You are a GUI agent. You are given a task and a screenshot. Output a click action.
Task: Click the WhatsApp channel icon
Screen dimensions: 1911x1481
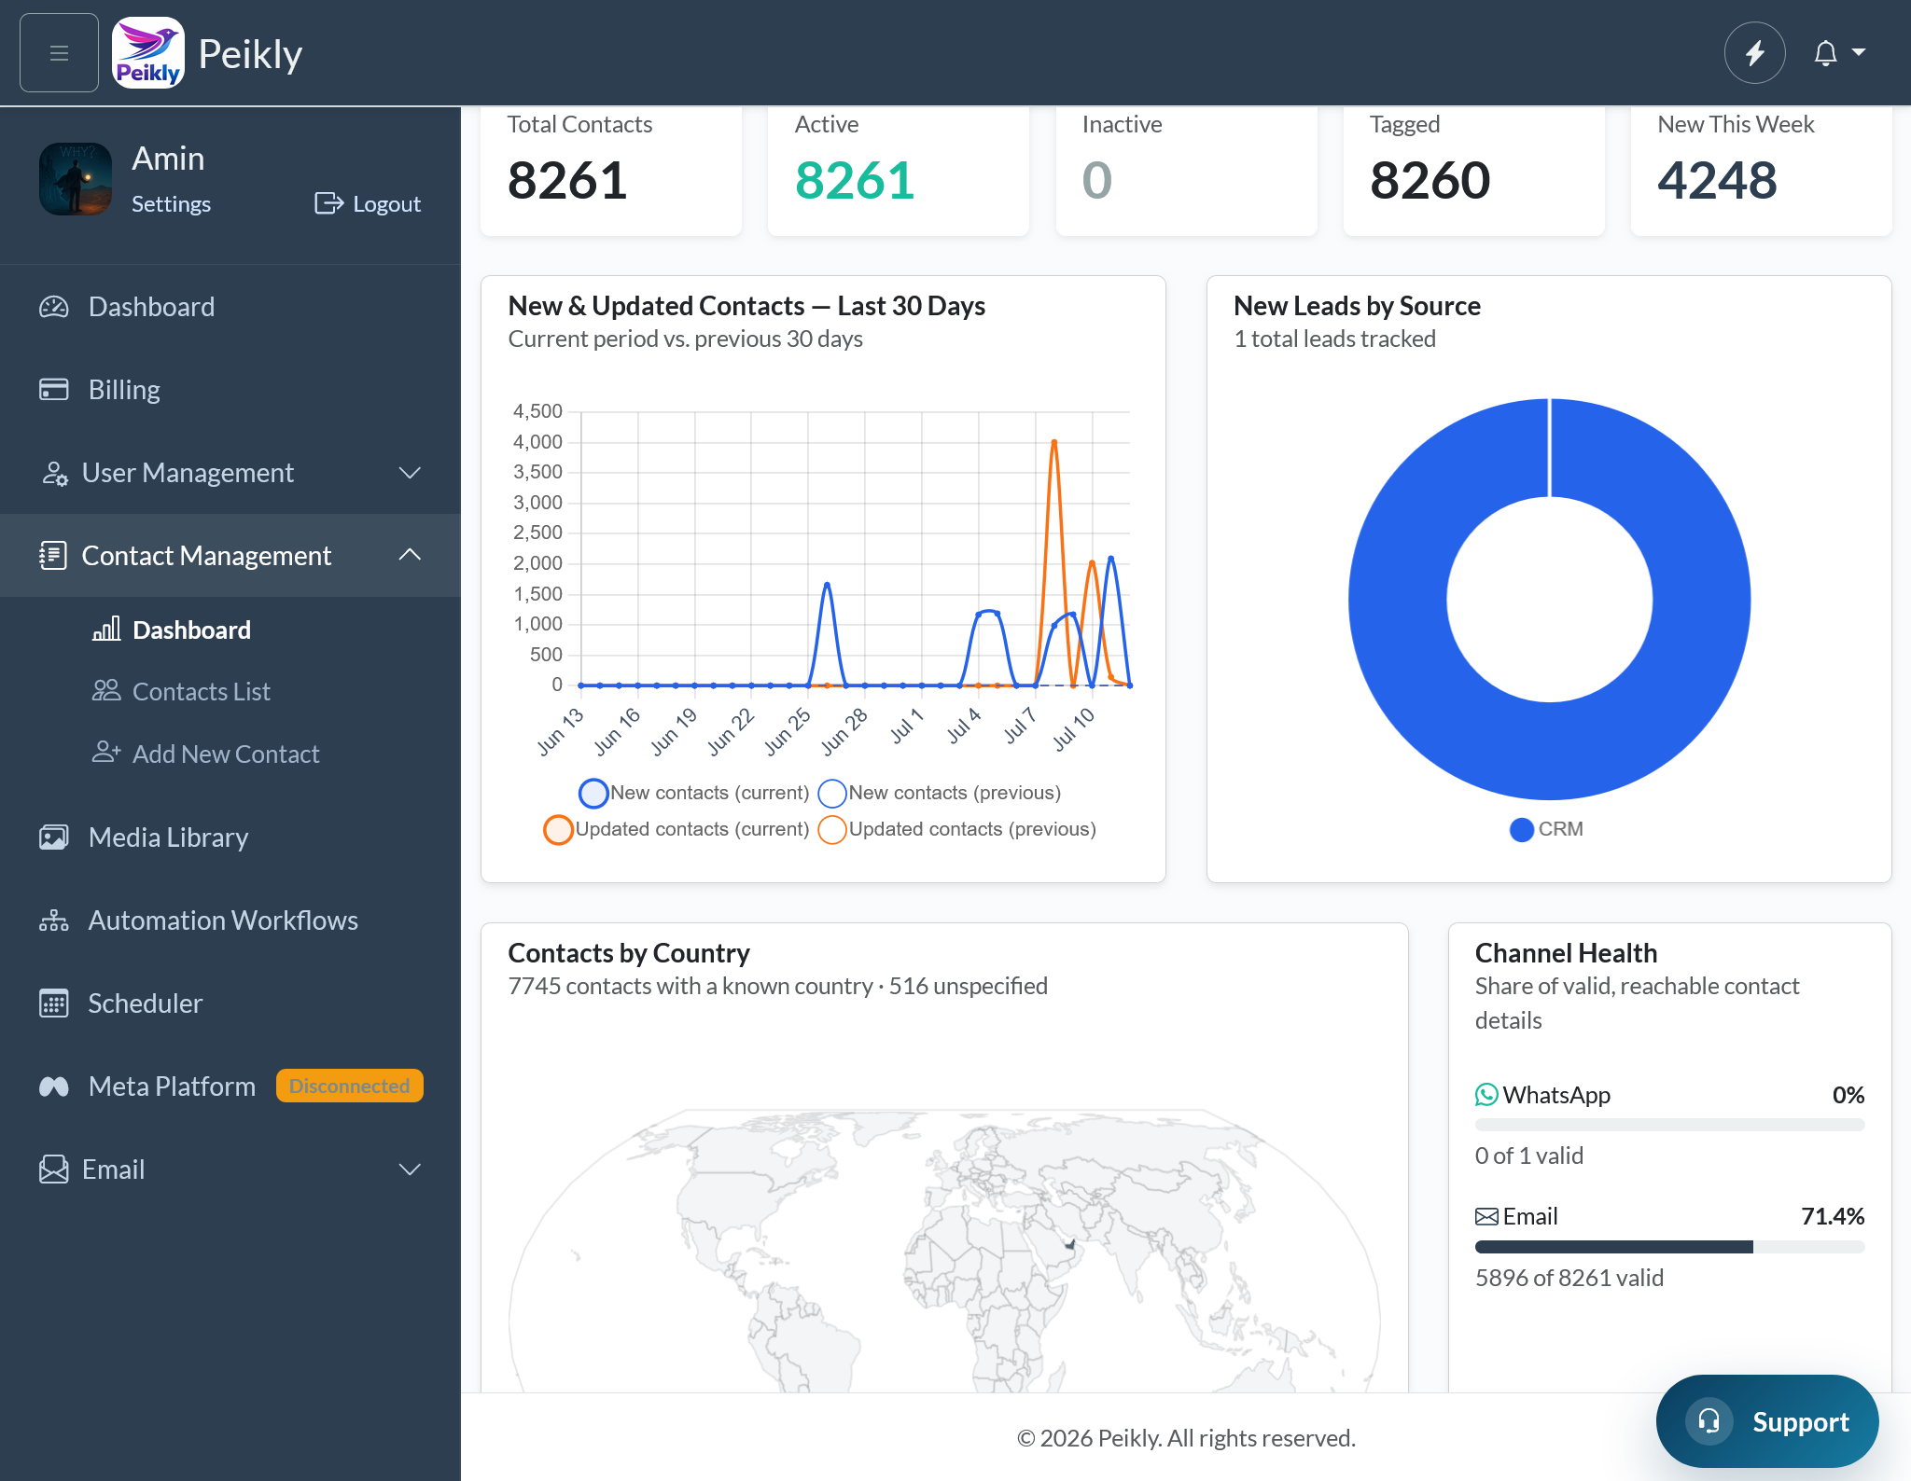tap(1486, 1095)
